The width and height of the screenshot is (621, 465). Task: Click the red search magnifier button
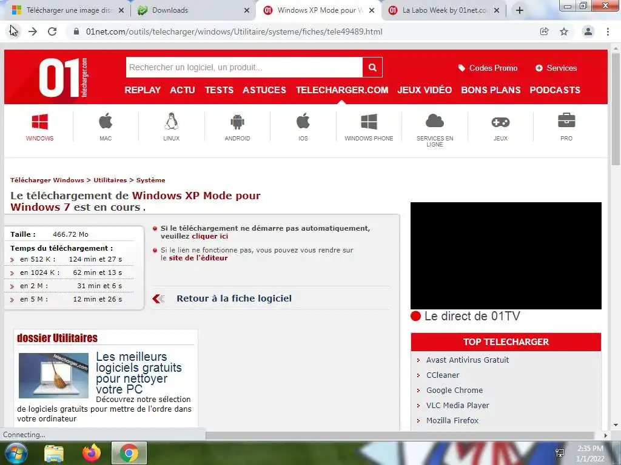372,67
